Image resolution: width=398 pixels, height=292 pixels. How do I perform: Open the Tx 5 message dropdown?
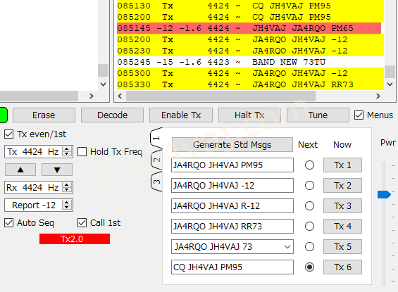[x=287, y=247]
